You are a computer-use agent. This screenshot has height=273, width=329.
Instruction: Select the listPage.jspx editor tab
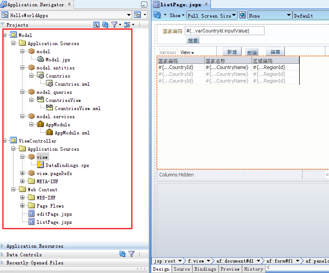tap(181, 5)
